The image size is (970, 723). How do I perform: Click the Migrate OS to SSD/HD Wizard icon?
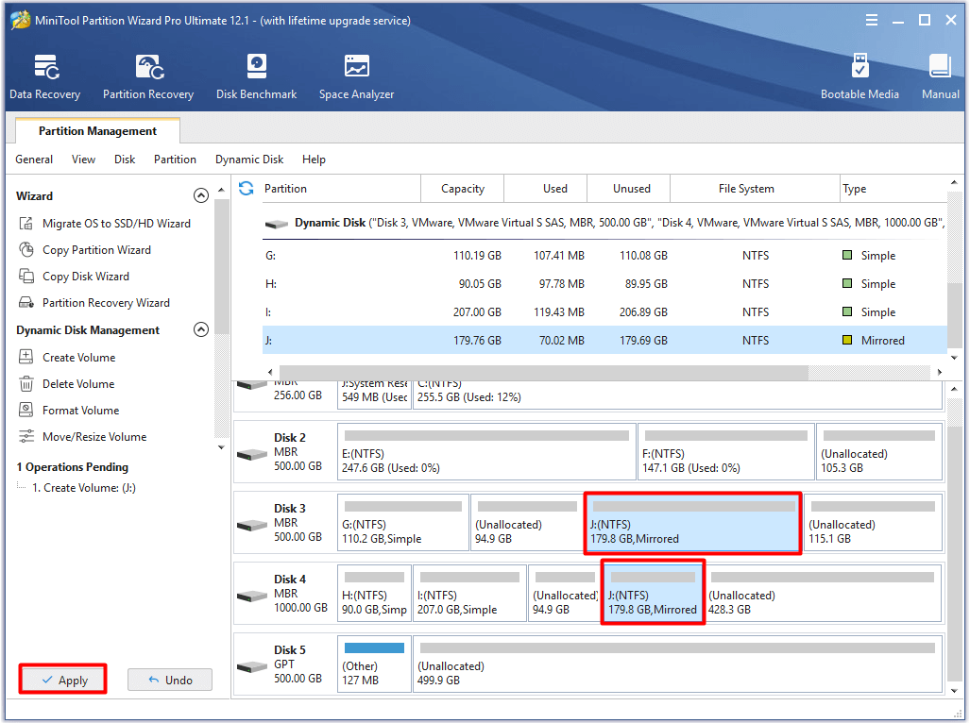(x=26, y=223)
